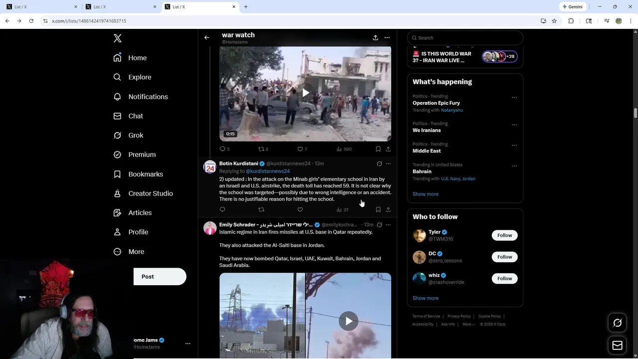Open Creator Studio in sidebar
The width and height of the screenshot is (638, 359).
point(143,193)
